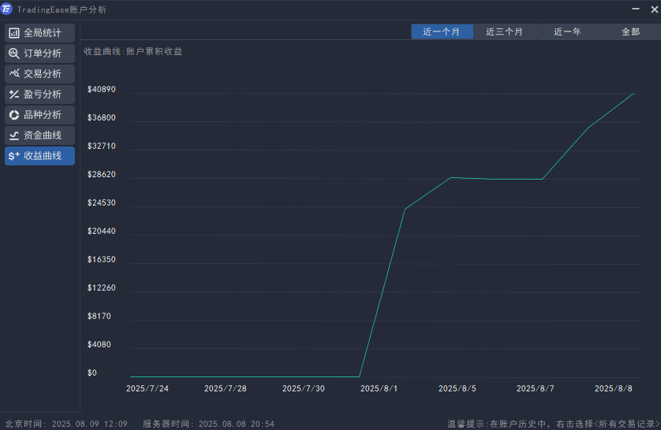This screenshot has width=661, height=430.
Task: Click the profit curve dollar icon
Action: pos(14,156)
